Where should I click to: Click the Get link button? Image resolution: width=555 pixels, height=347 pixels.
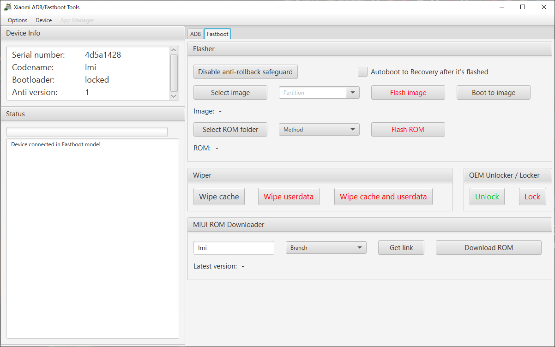(401, 248)
